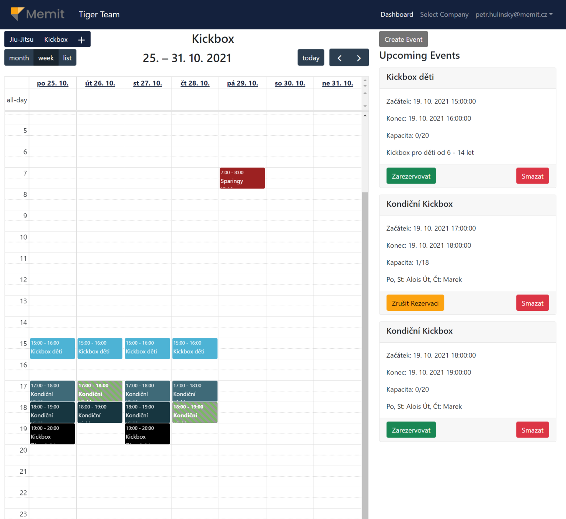
Task: Open the Select Company dropdown
Action: pos(444,14)
